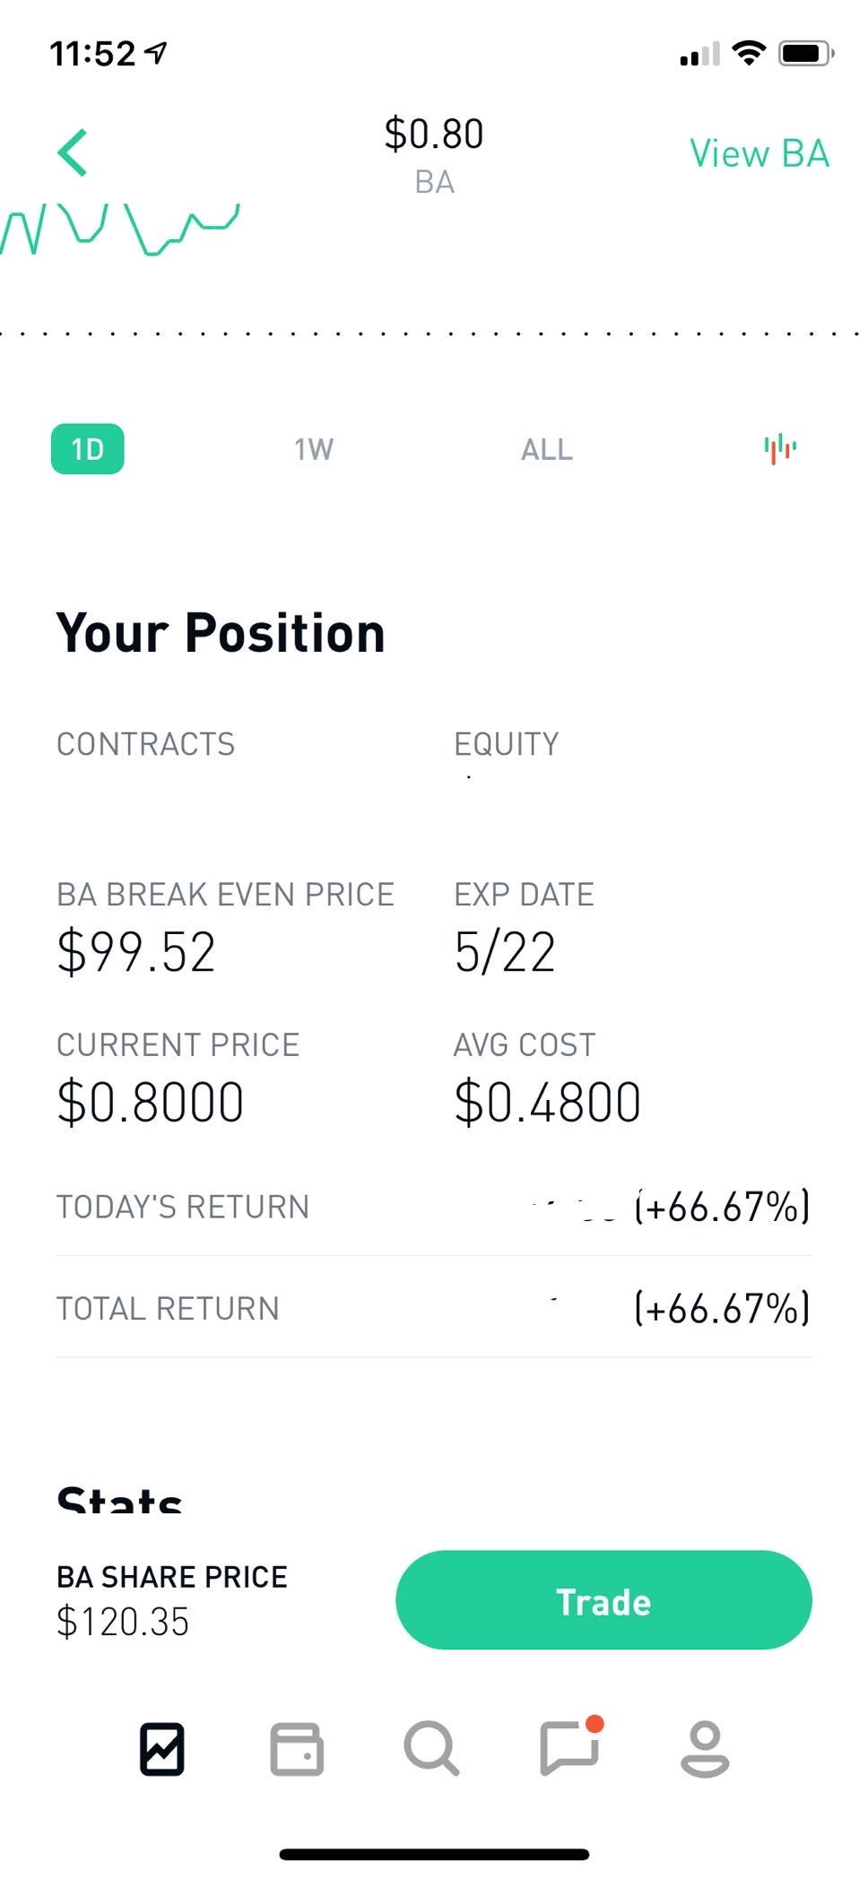
Task: Select the 1W chart range
Action: 314,449
